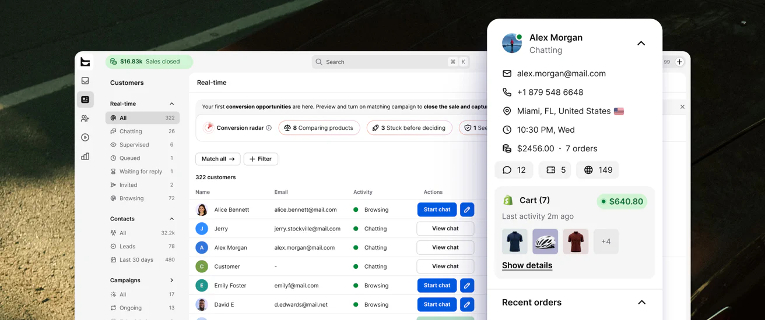The height and width of the screenshot is (320, 765).
Task: Select Leads under Contacts
Action: pyautogui.click(x=142, y=247)
